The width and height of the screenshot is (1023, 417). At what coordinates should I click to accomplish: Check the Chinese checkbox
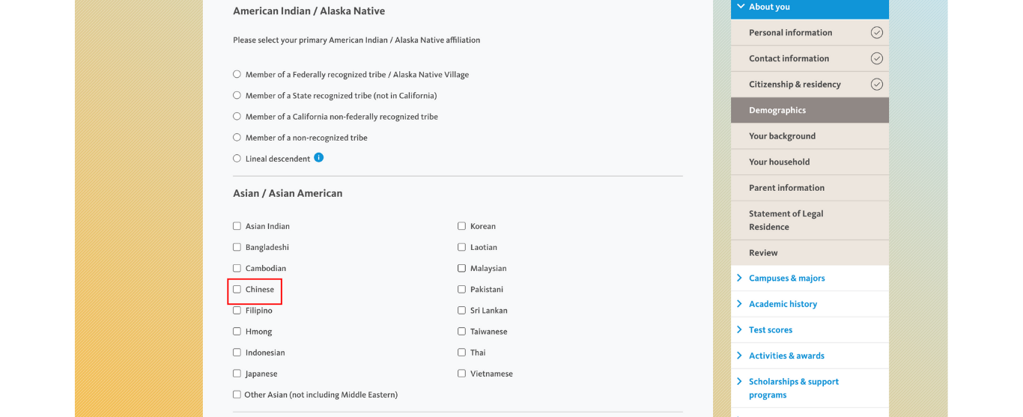237,289
